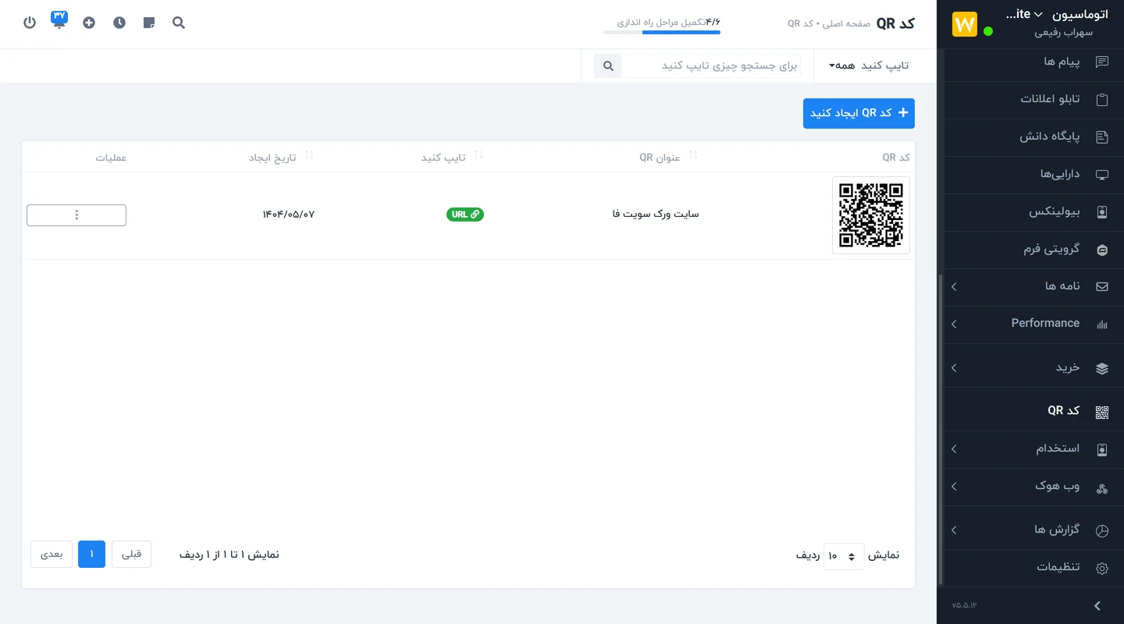Click صفحه اصلی breadcrumb link
Image resolution: width=1124 pixels, height=624 pixels.
(x=846, y=24)
